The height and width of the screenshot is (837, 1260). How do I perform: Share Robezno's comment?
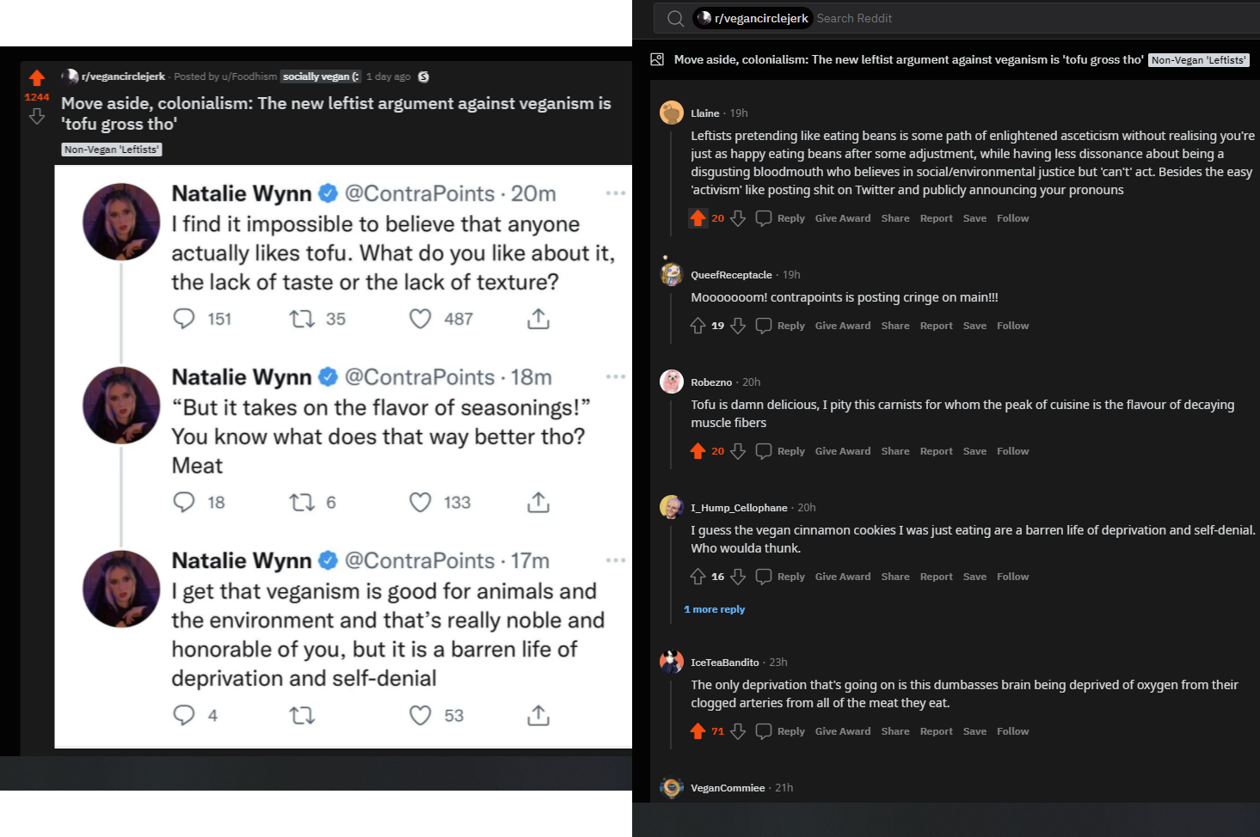(895, 451)
